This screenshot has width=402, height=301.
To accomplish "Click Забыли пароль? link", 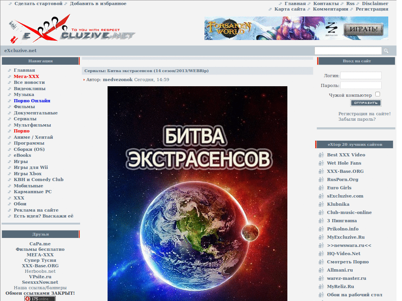I will point(357,119).
